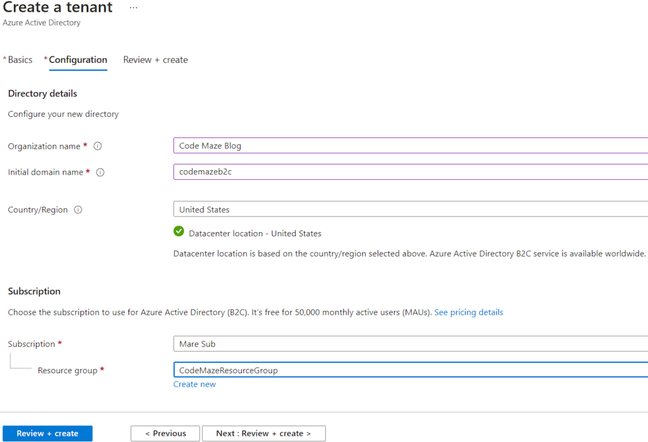Click the green datacenter location checkmark icon
The image size is (648, 442).
[x=179, y=231]
